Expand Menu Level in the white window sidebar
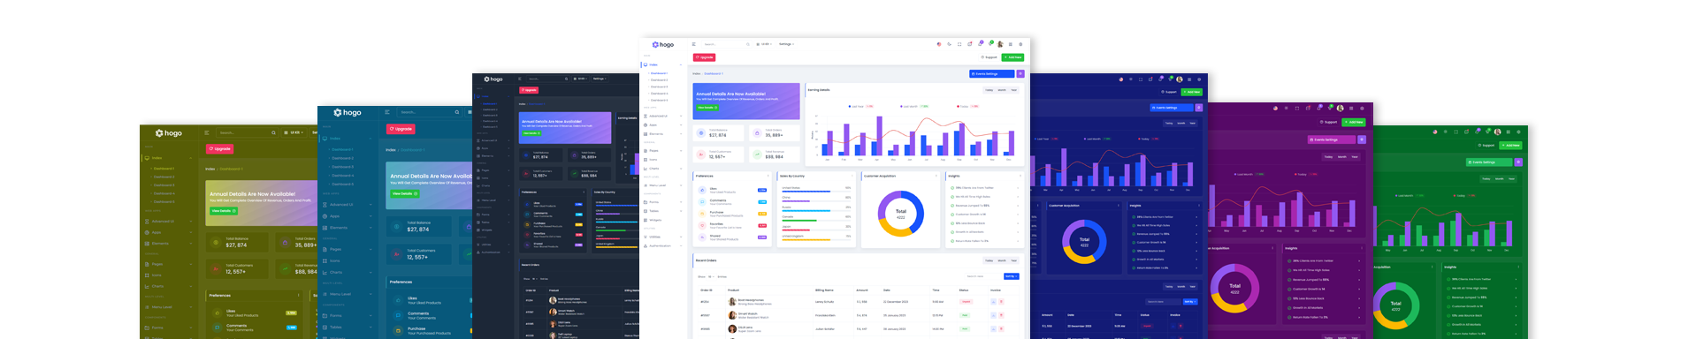This screenshot has height=339, width=1681. coord(663,185)
